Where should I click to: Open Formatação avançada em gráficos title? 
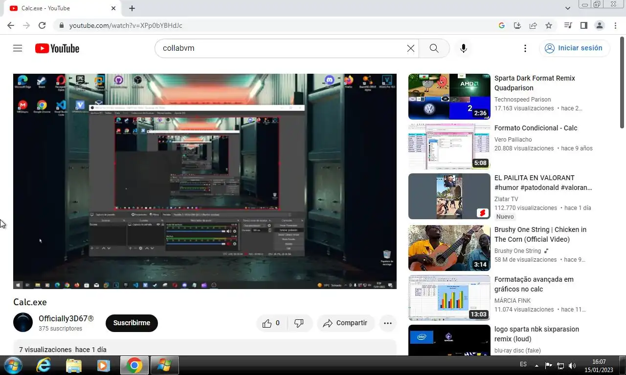[x=534, y=284]
